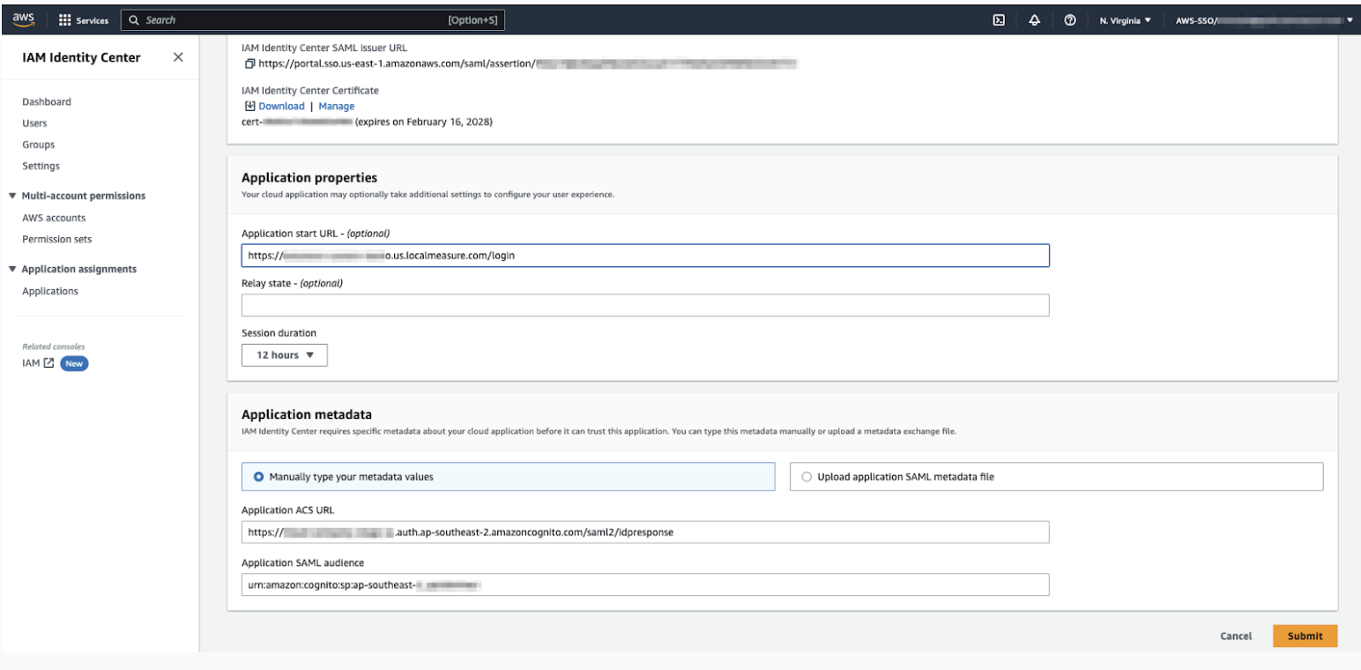Click the certificate download icon
The width and height of the screenshot is (1361, 670).
(249, 106)
